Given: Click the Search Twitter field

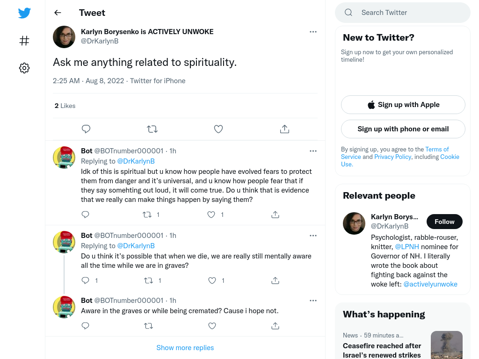Looking at the screenshot, I should click(x=403, y=13).
